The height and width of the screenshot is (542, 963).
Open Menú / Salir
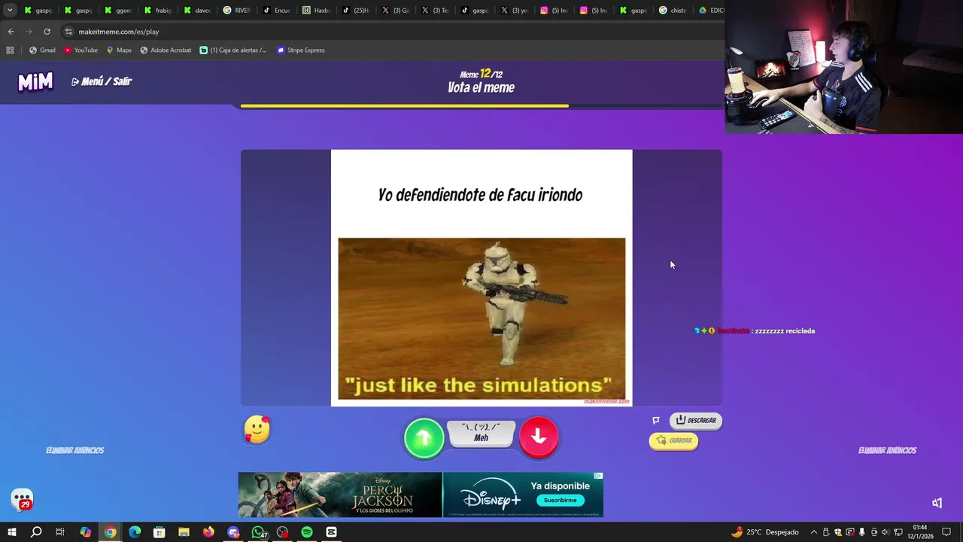[x=102, y=81]
